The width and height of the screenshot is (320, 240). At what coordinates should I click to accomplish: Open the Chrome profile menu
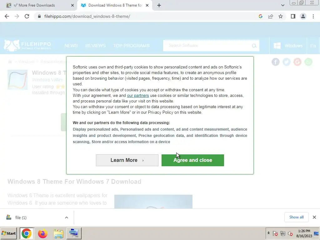303,16
